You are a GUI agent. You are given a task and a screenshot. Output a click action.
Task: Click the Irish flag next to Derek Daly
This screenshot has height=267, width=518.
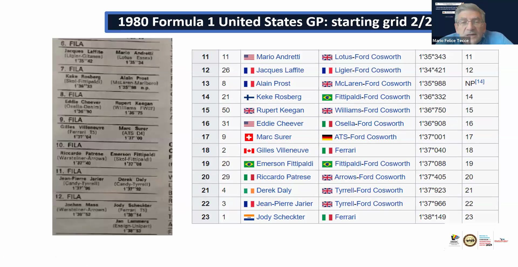[x=249, y=191]
